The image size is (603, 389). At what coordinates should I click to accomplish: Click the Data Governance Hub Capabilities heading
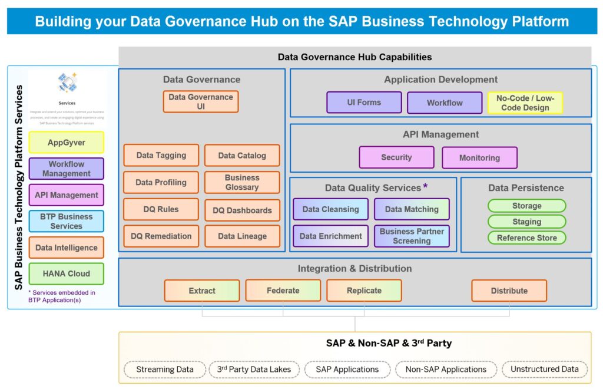(354, 57)
